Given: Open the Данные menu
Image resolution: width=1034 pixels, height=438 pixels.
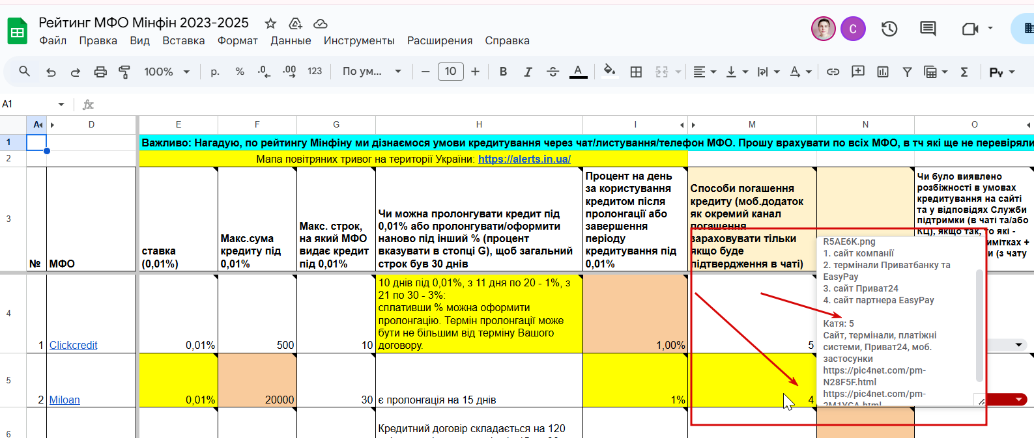Looking at the screenshot, I should (291, 40).
